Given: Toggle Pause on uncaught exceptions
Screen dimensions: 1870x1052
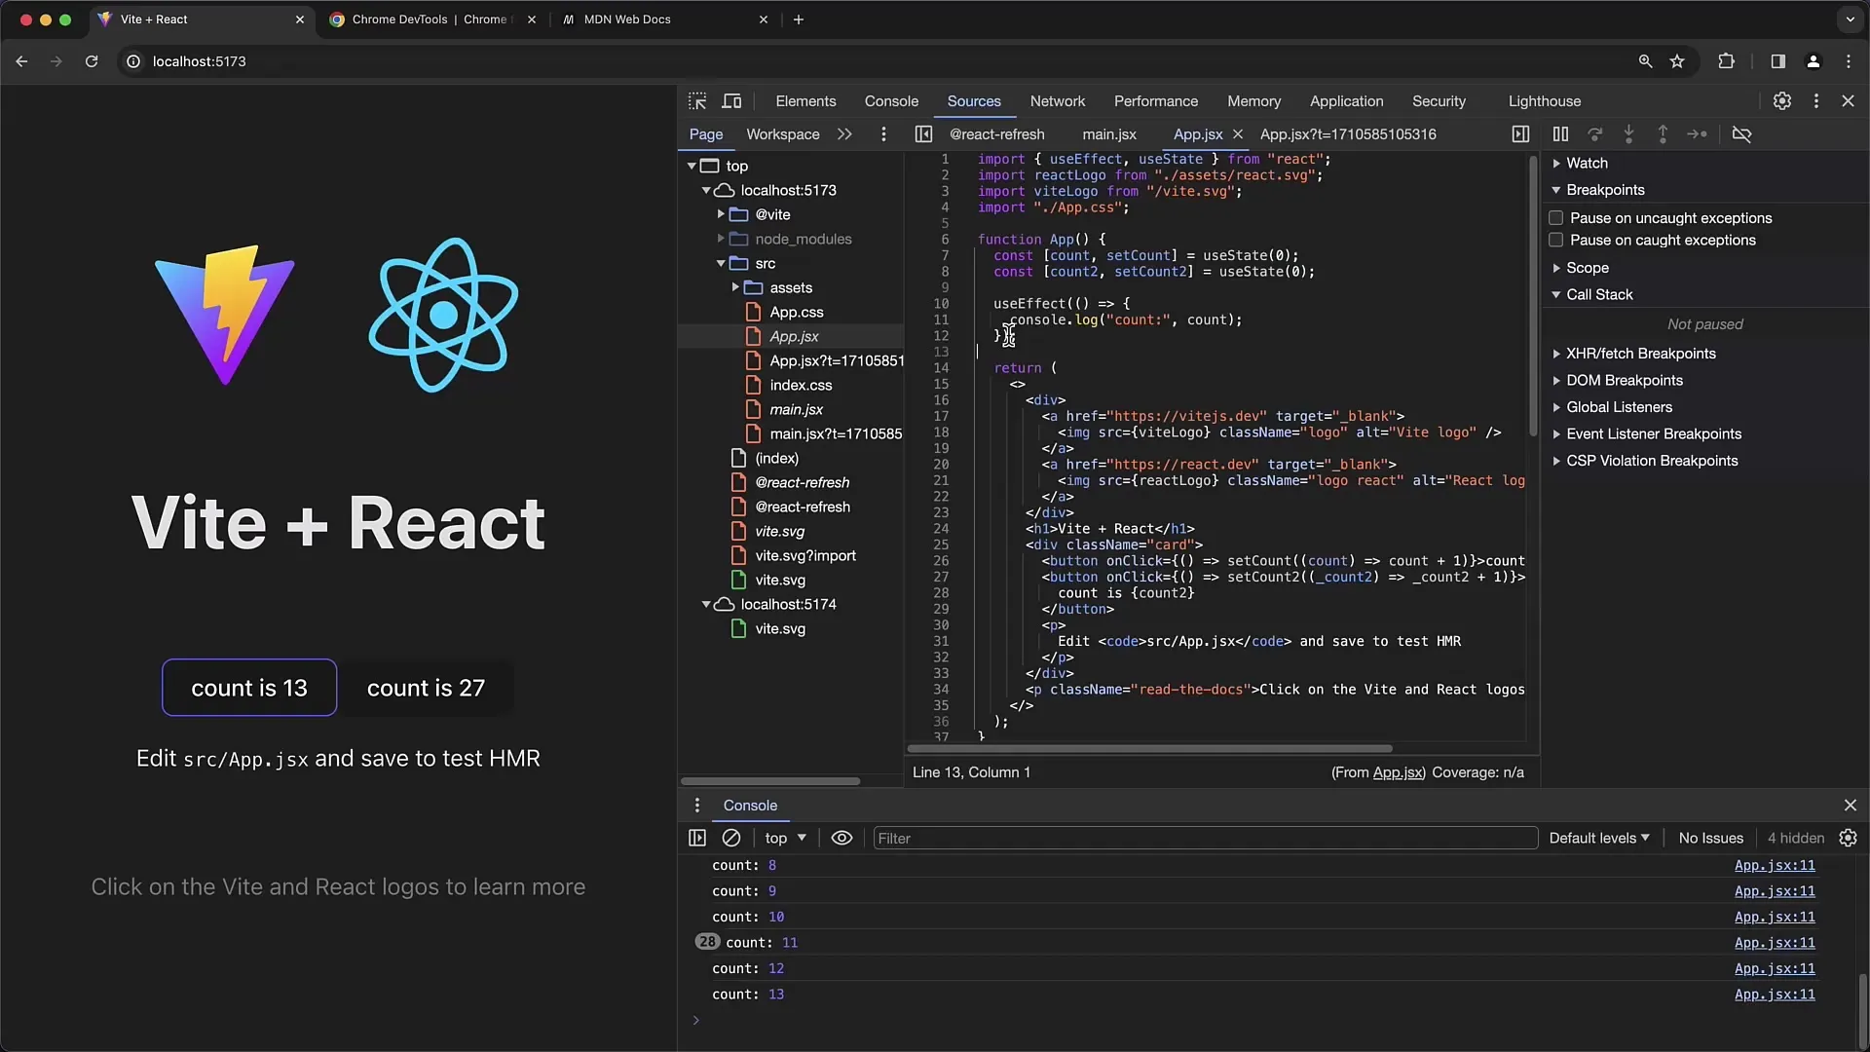Looking at the screenshot, I should click(x=1555, y=217).
